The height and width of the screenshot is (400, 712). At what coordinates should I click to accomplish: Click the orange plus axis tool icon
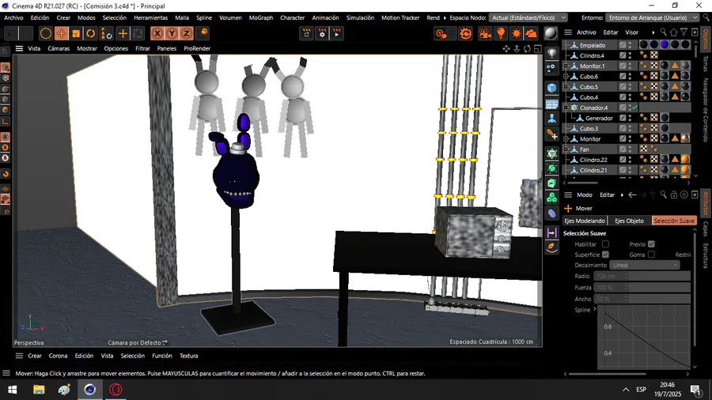123,33
